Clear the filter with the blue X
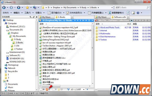Image resolution: width=152 pixels, height=96 pixels. (87, 89)
